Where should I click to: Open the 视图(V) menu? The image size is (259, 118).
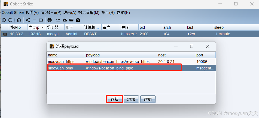click(x=32, y=12)
